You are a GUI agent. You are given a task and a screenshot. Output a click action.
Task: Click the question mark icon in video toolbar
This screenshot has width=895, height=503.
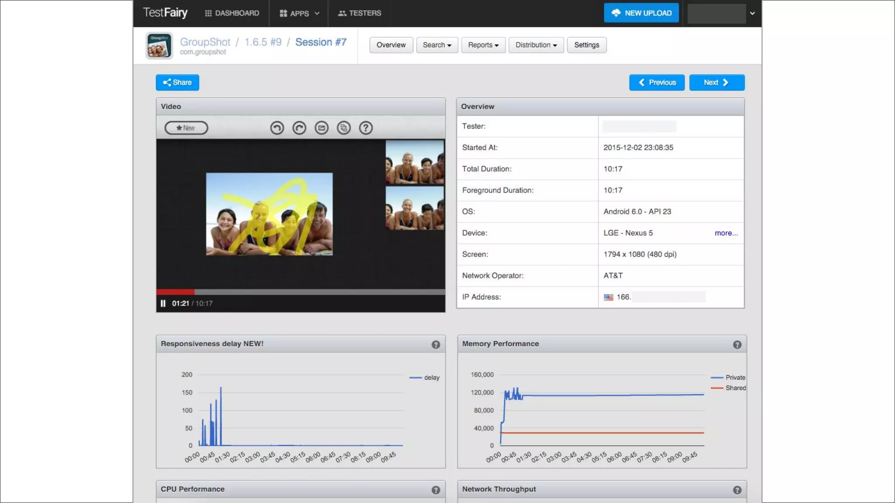(366, 128)
